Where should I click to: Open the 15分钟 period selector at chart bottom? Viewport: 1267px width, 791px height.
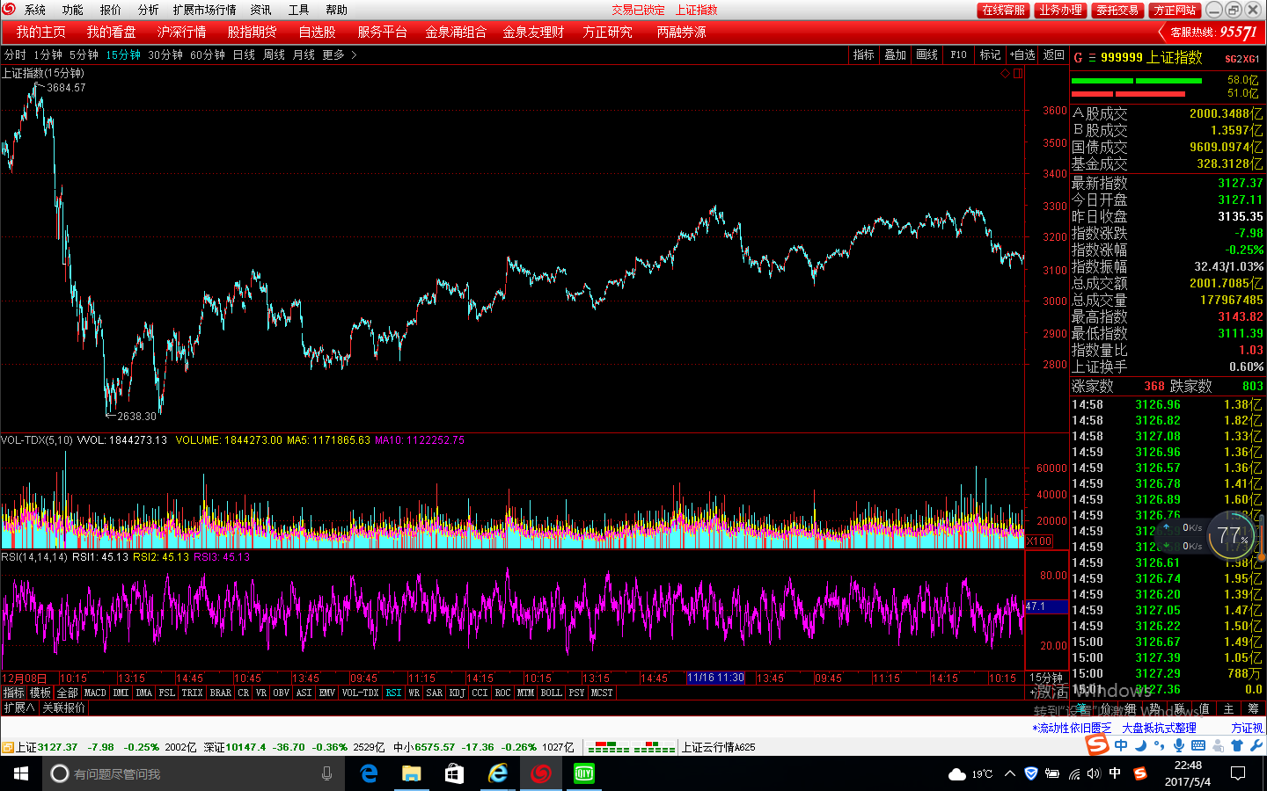[1046, 679]
